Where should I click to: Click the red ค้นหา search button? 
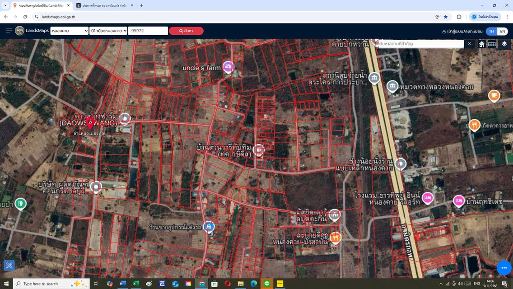pos(186,31)
